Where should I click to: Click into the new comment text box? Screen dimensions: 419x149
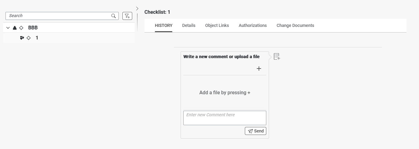pos(224,118)
